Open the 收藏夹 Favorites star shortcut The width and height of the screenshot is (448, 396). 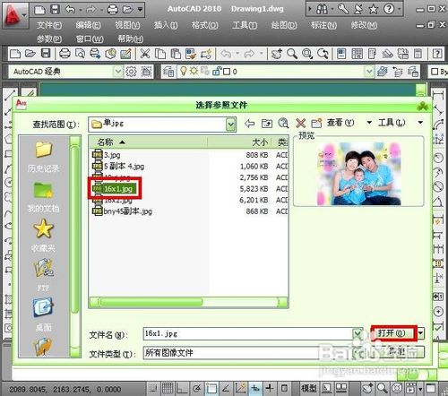click(43, 236)
